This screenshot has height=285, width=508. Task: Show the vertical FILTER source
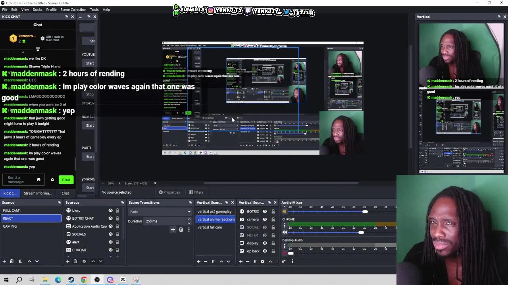coord(265,235)
